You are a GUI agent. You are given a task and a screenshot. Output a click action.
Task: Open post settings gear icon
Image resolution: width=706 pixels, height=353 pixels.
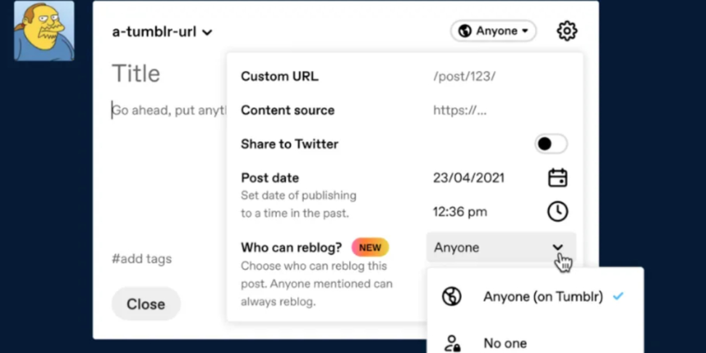pos(567,31)
